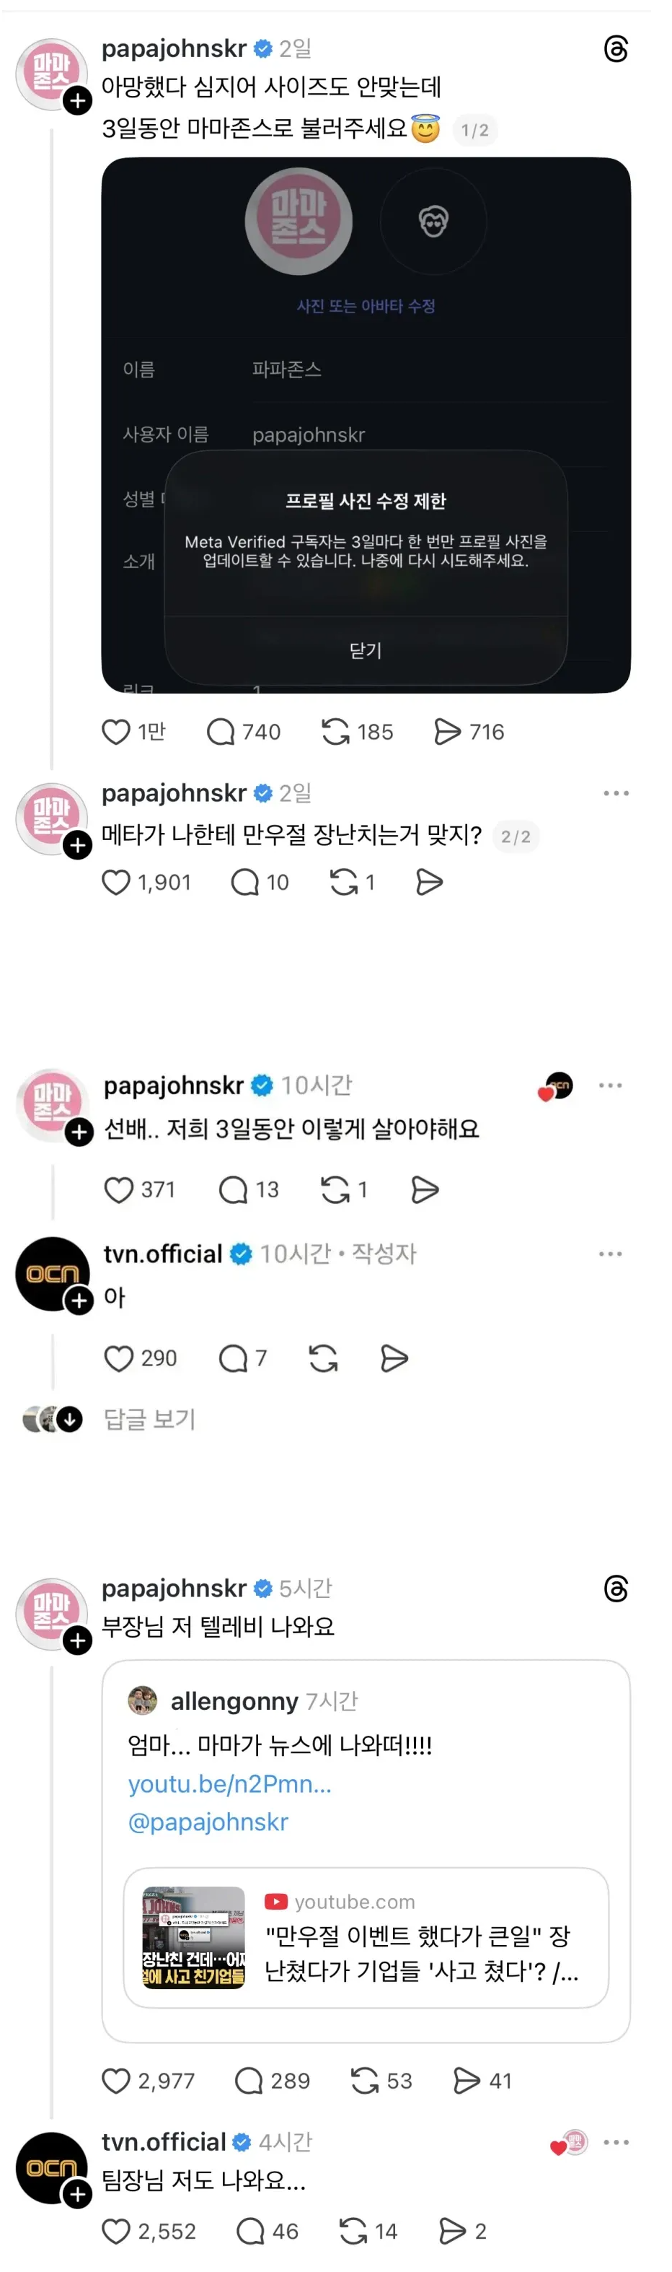Like the '부장님 저 텔레비 나와요' post
672x2272 pixels.
click(116, 2080)
